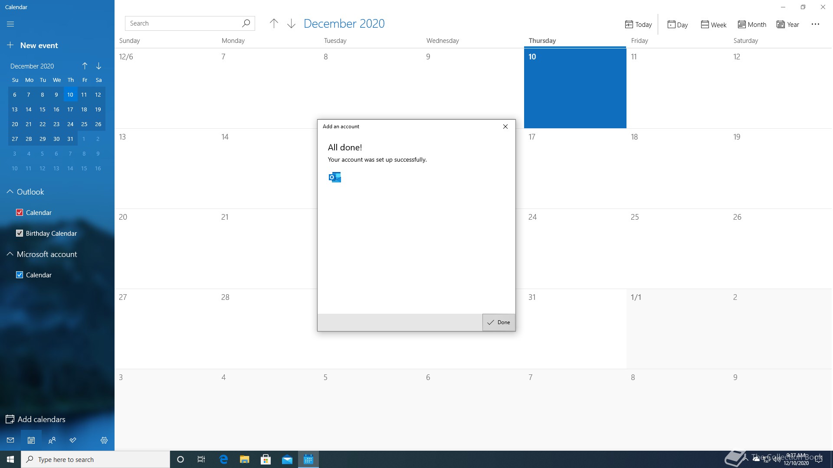
Task: Switch to Mail app icon in sidebar
Action: [x=10, y=440]
